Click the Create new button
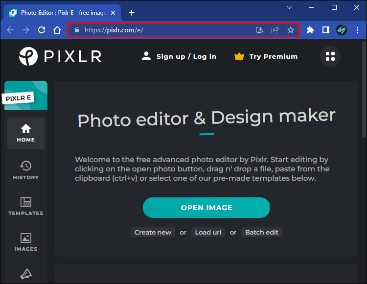 153,232
